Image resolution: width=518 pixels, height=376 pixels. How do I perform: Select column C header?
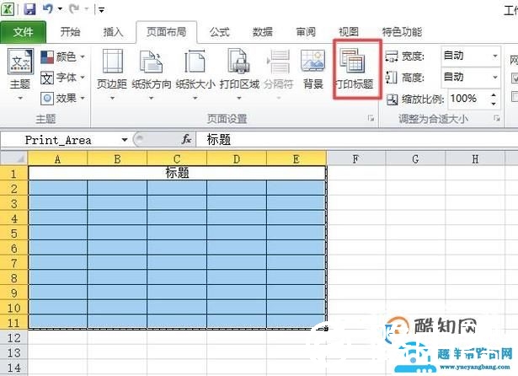tap(177, 159)
